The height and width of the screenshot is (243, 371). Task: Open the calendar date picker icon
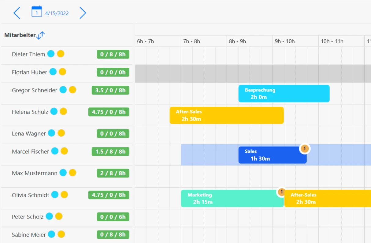pos(37,12)
